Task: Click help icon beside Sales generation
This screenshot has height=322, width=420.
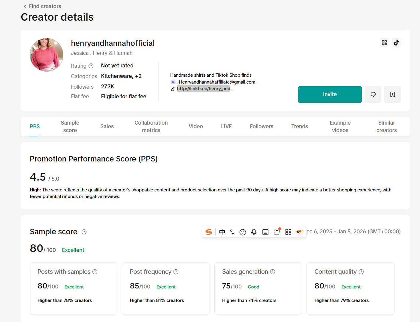Action: click(273, 272)
